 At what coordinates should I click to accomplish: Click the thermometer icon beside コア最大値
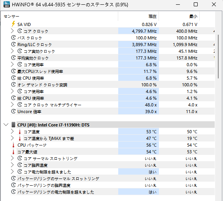point(13,152)
